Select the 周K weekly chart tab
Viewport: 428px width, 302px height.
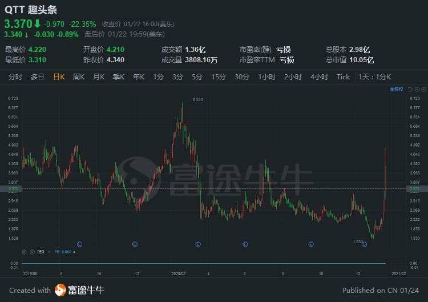tap(79, 77)
